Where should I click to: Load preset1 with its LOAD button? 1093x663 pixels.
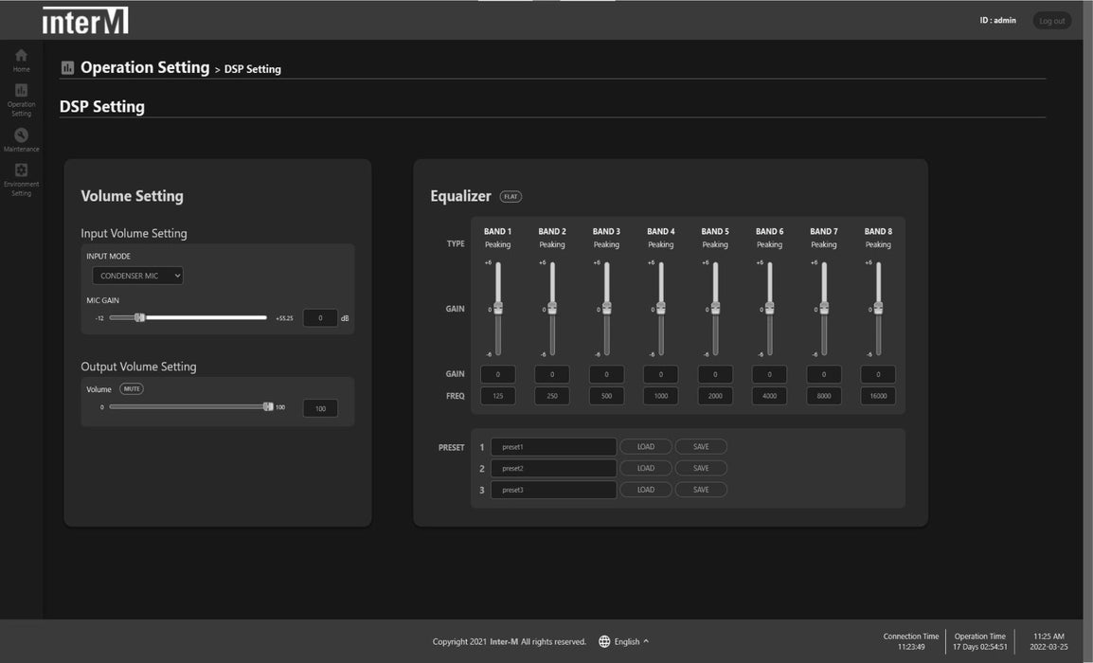point(645,447)
